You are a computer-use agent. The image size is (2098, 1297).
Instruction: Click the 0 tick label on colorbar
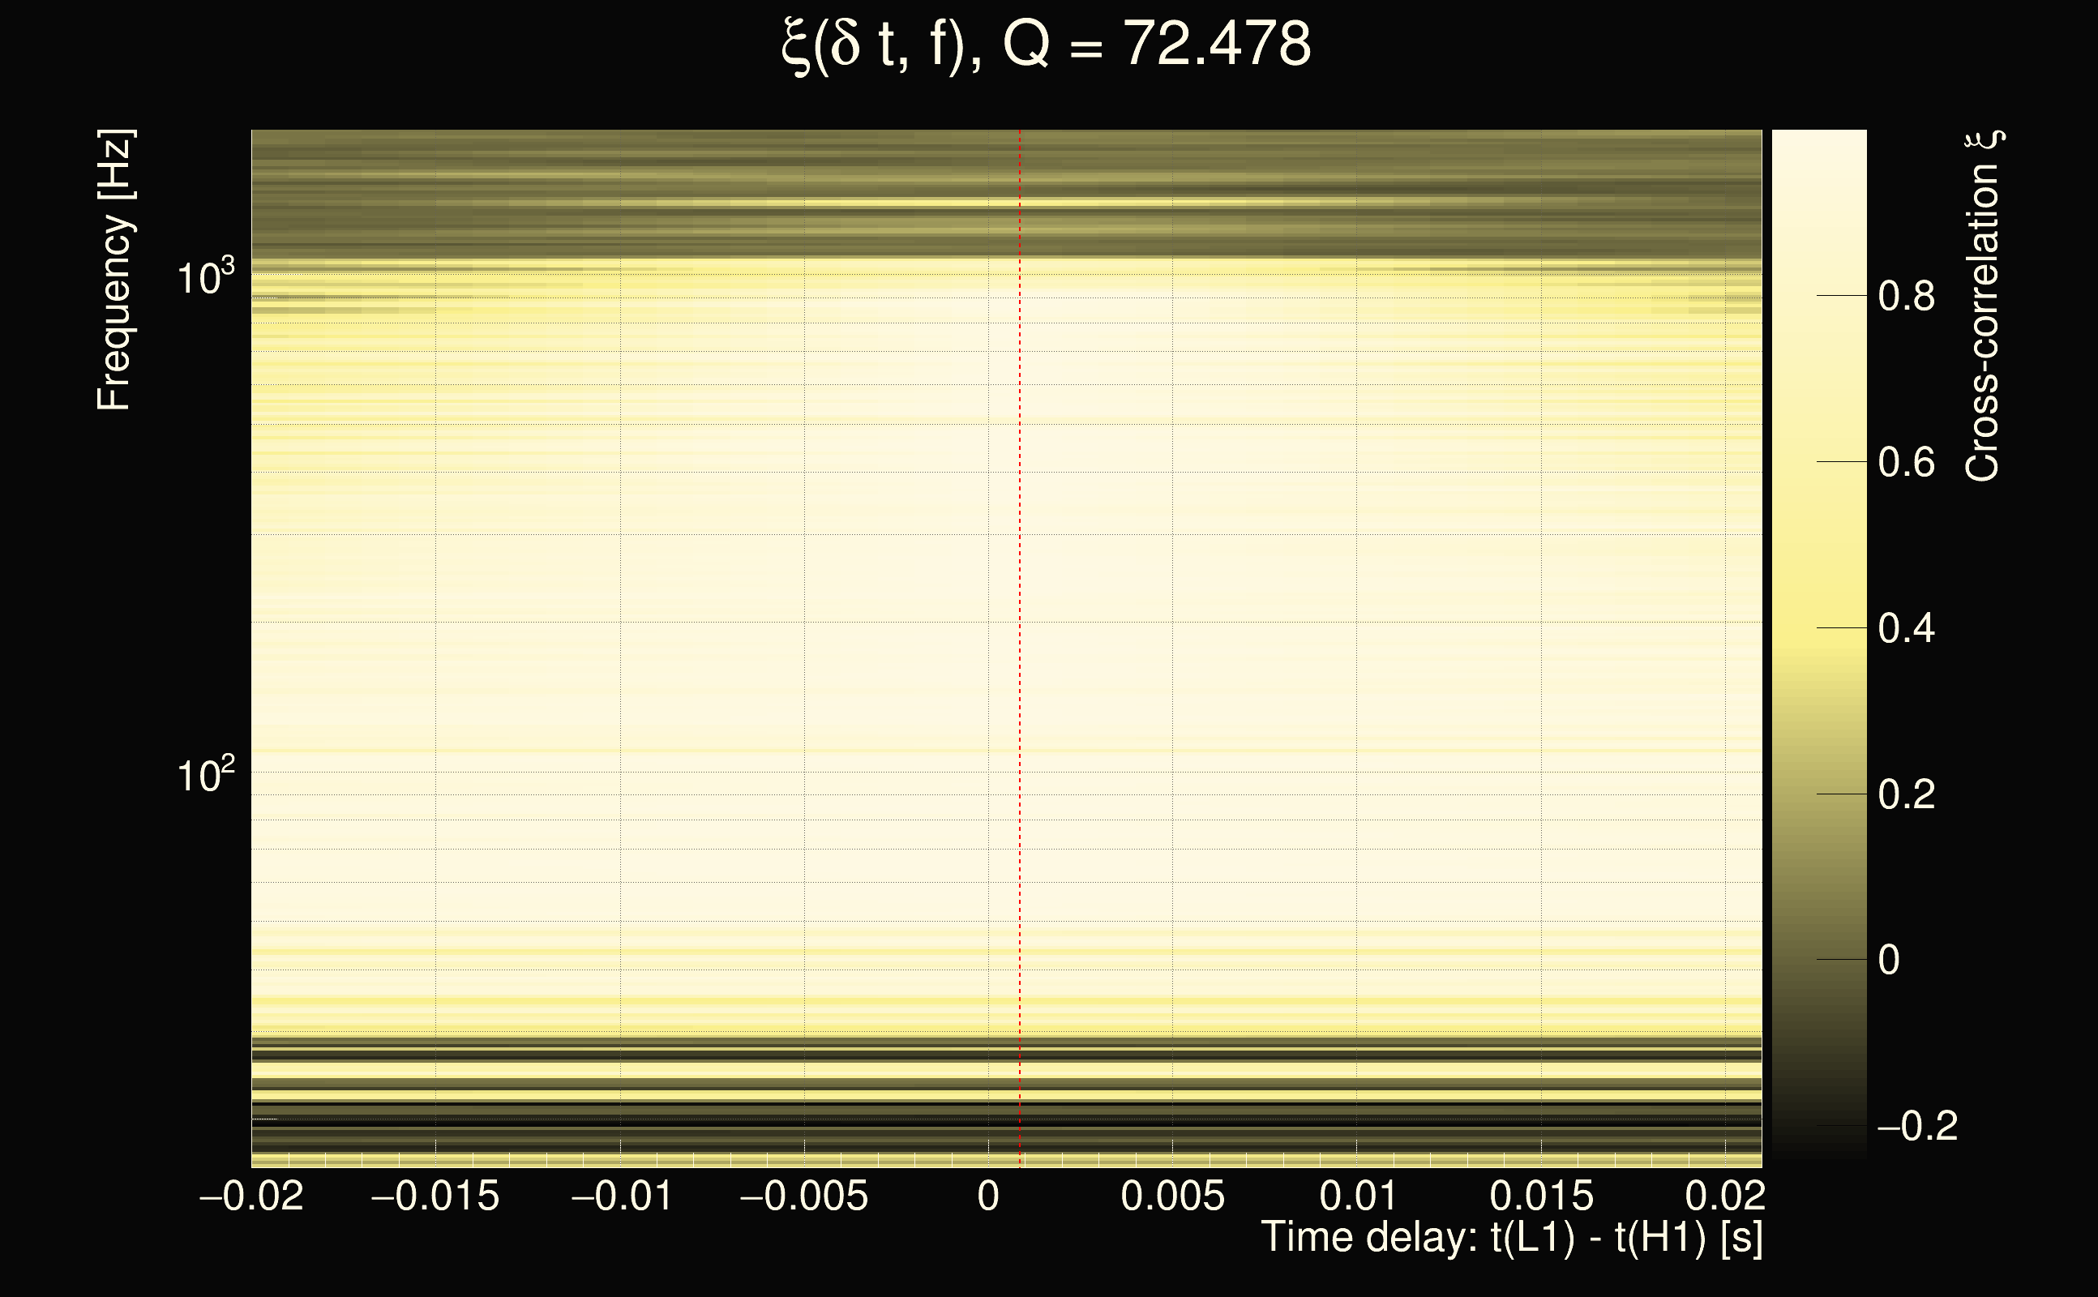click(x=1888, y=960)
